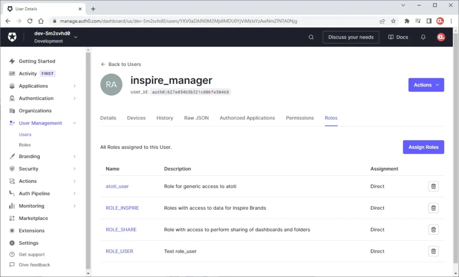Open the ROLE_SHARE role link
Viewport: 459px width, 277px height.
click(121, 229)
